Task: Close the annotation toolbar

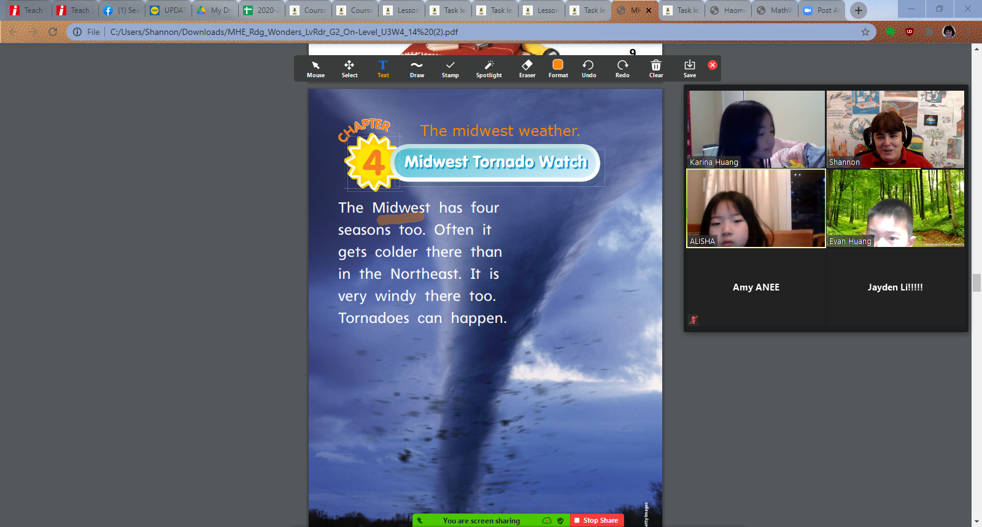Action: tap(713, 65)
